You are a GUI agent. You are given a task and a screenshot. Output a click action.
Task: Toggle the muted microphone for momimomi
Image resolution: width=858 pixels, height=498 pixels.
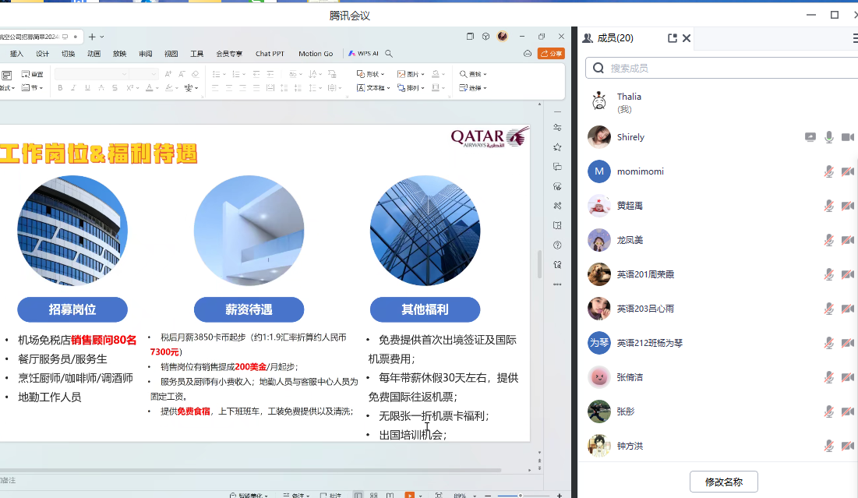coord(829,171)
